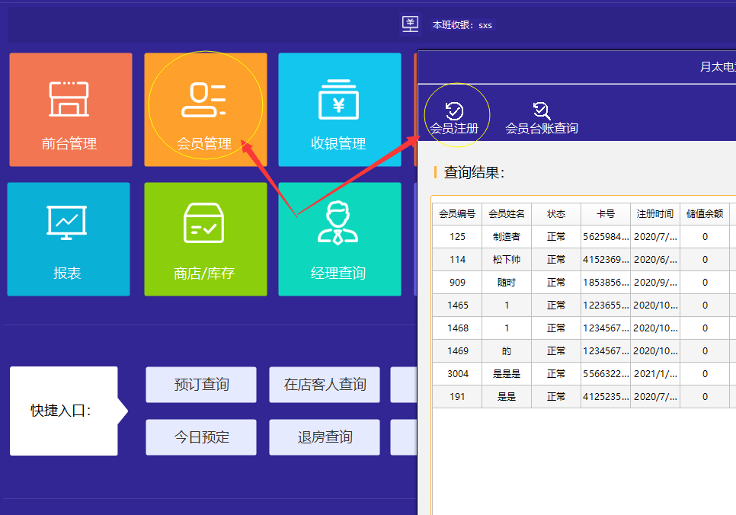
Task: Select the row for member 制造者
Action: tap(507, 237)
